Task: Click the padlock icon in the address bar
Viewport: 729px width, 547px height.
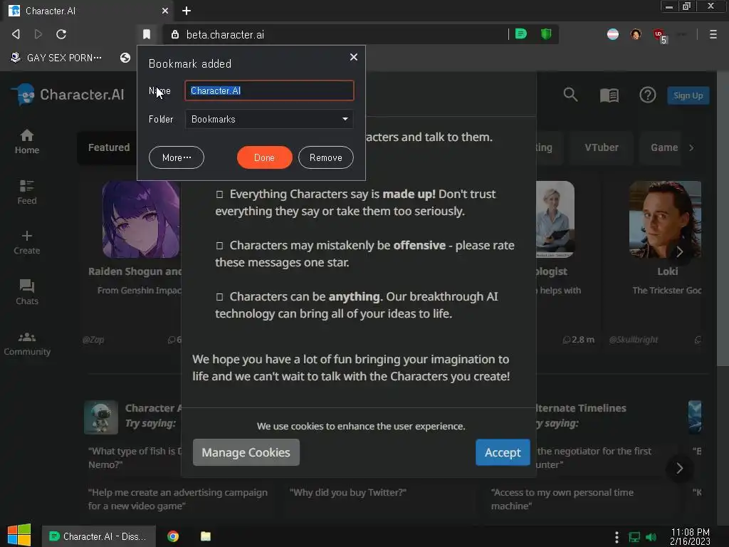Action: click(175, 34)
